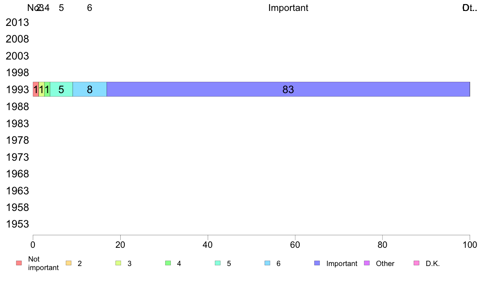Click the light blue legend swatch for 6

[268, 263]
